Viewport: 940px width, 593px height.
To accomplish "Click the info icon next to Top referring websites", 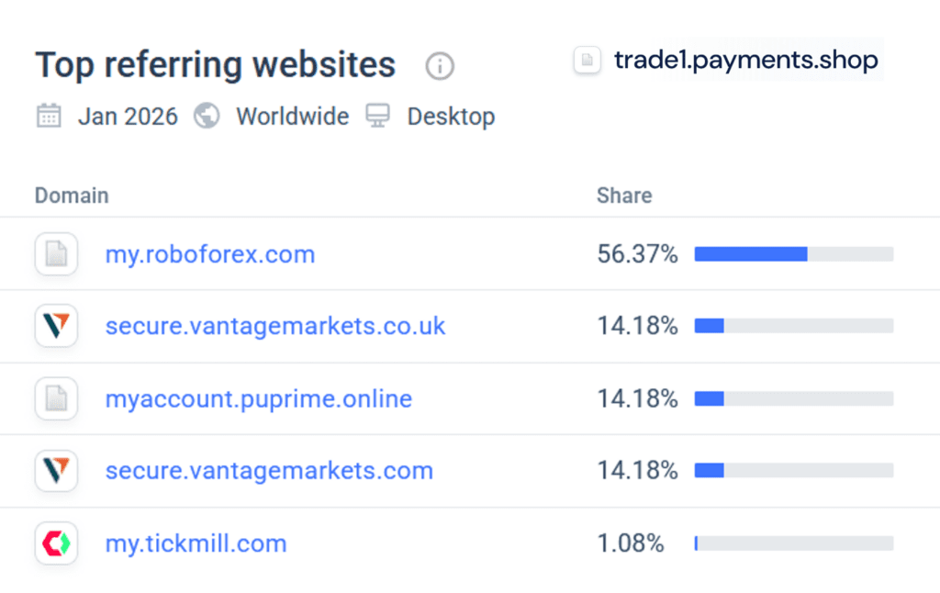I will pyautogui.click(x=439, y=66).
